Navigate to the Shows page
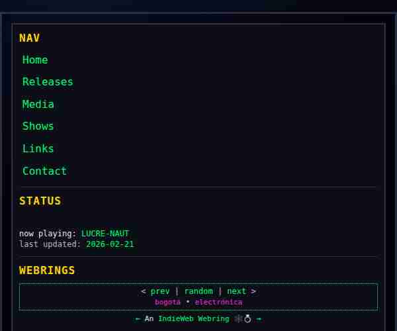This screenshot has height=331, width=397. (38, 126)
